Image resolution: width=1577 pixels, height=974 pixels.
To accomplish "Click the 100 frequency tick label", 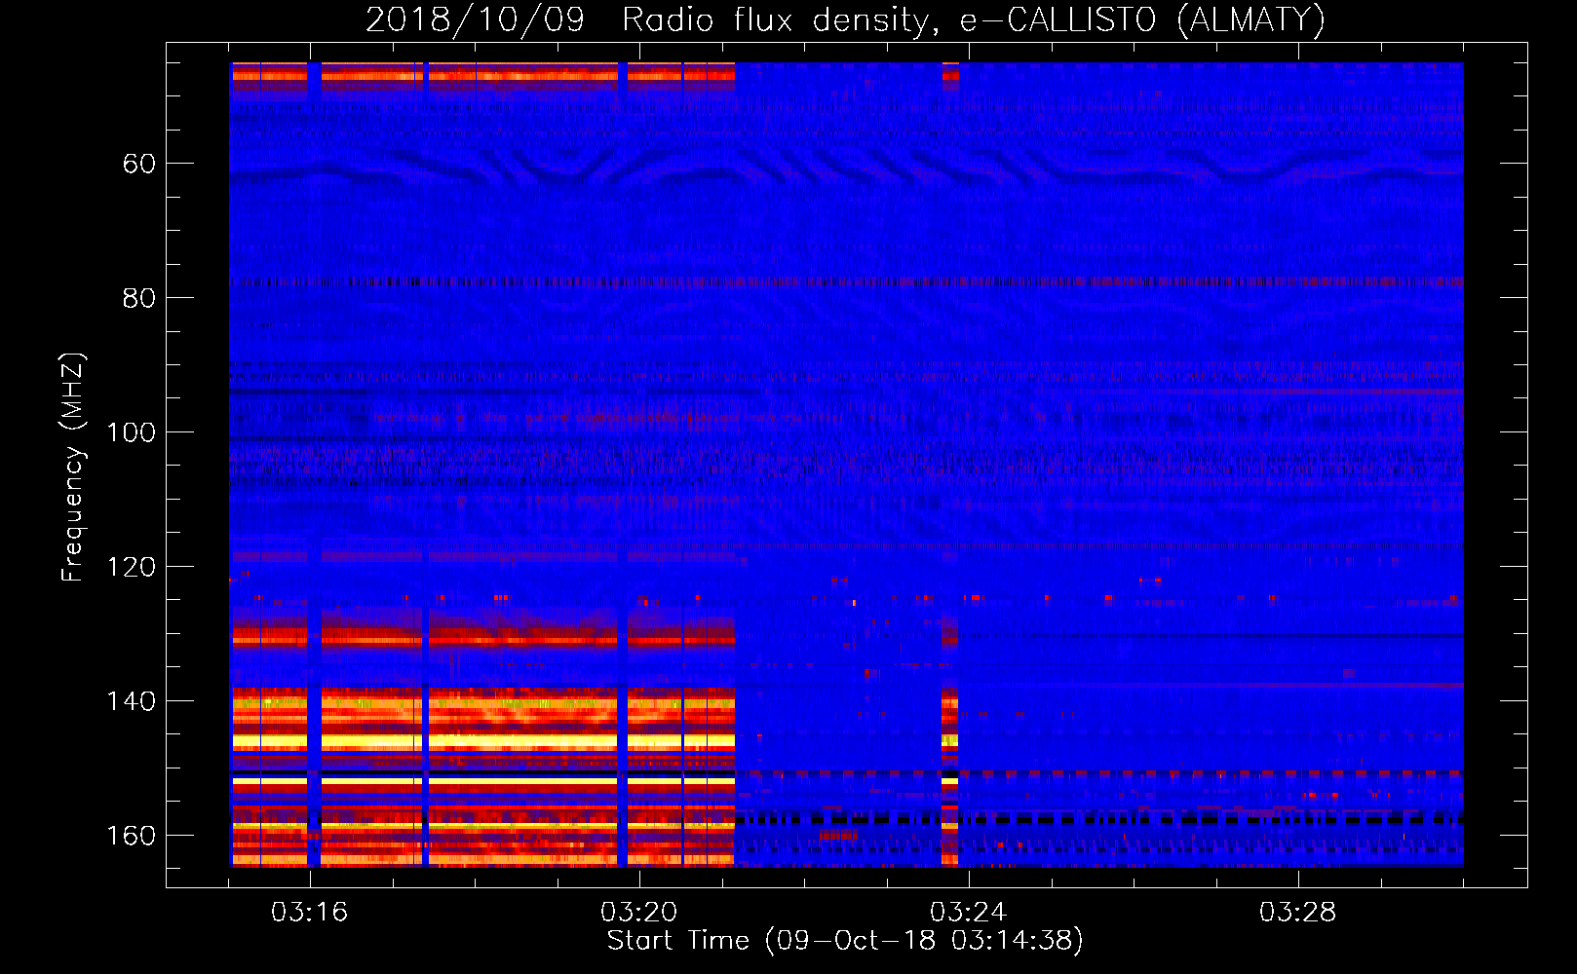I will coord(132,432).
